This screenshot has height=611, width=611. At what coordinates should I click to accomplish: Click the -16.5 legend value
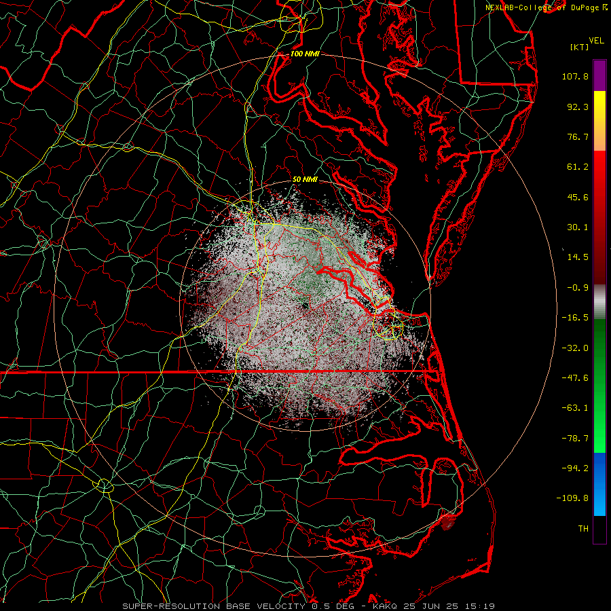coord(575,318)
